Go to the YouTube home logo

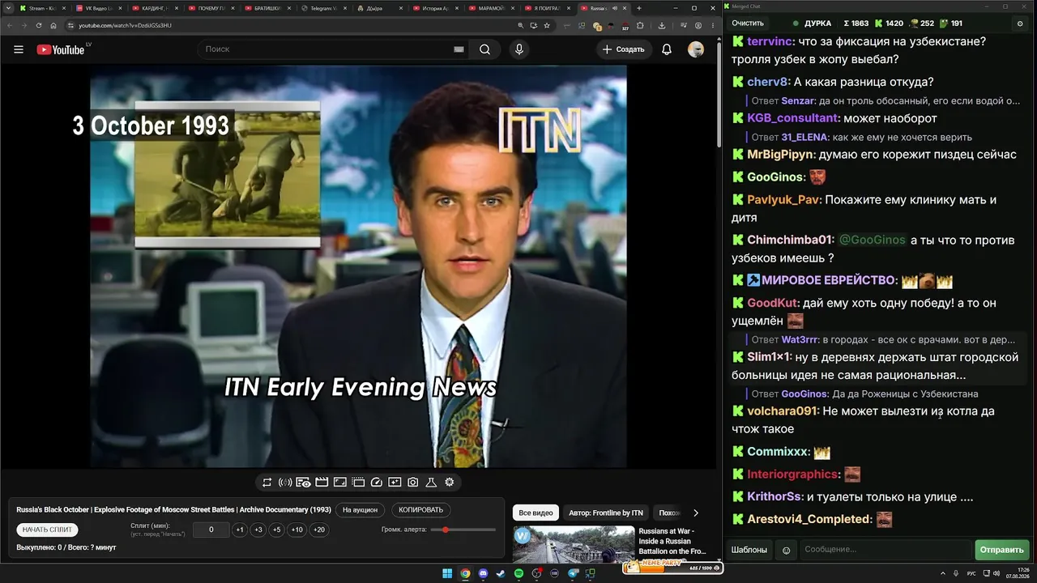(x=61, y=49)
